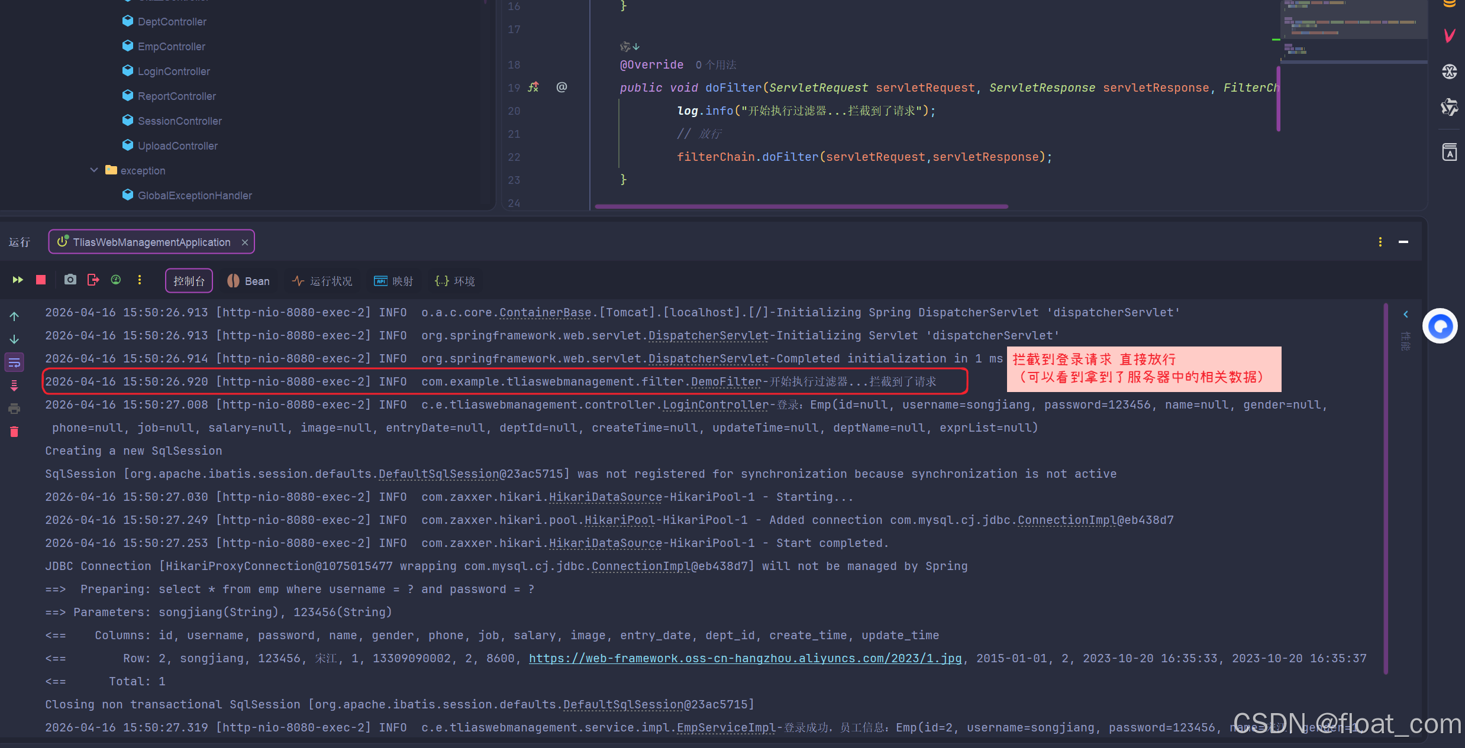Click the print console output icon
1465x748 pixels.
point(14,409)
